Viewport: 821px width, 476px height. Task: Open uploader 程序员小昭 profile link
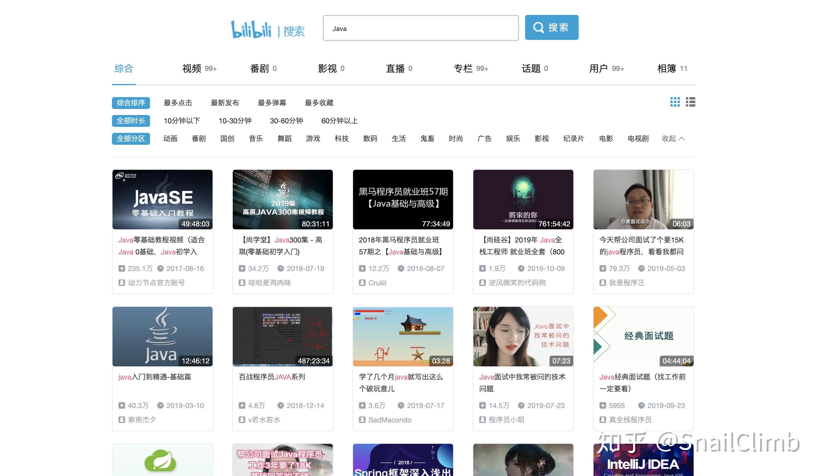click(x=506, y=420)
